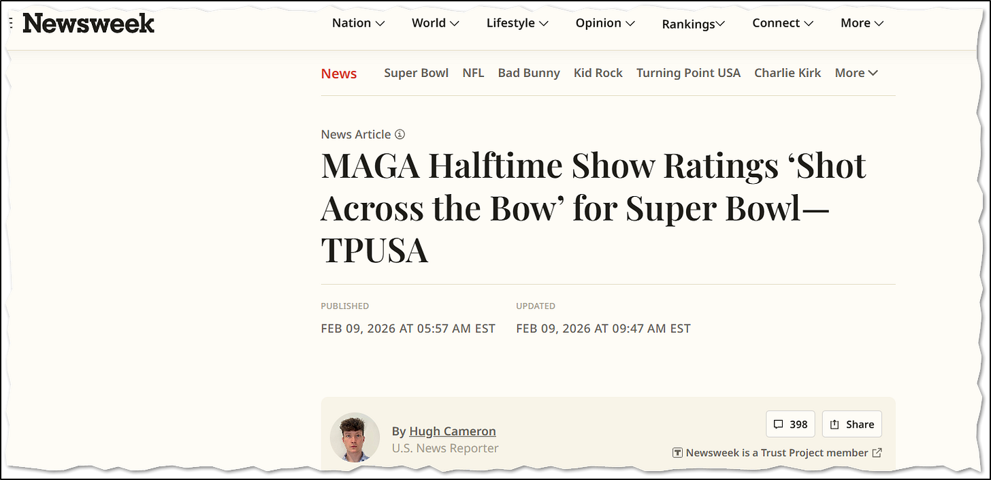991x480 pixels.
Task: Click the Share button
Action: point(852,424)
